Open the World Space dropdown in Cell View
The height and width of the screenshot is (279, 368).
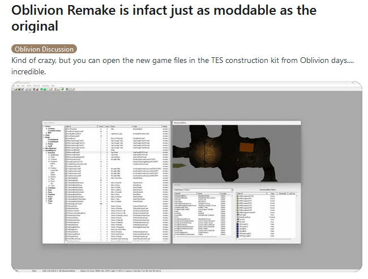click(x=208, y=189)
